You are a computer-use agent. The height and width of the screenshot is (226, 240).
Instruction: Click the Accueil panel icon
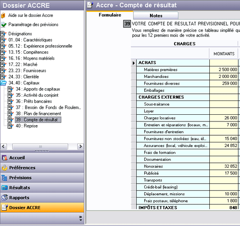[x=5, y=158]
